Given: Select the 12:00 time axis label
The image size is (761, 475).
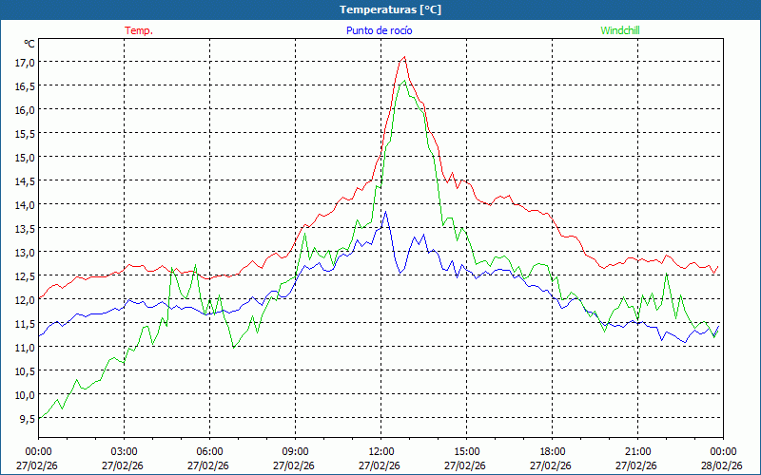Looking at the screenshot, I should point(380,451).
